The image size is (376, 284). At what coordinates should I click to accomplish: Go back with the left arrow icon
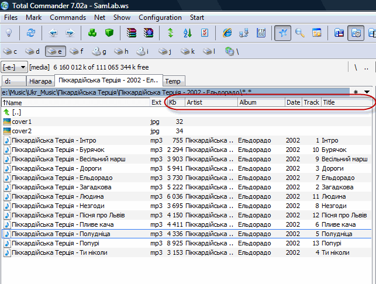53,33
